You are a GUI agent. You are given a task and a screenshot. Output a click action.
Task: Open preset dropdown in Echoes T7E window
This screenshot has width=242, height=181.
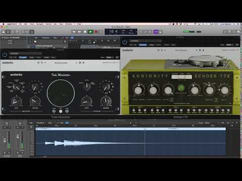(x=145, y=41)
